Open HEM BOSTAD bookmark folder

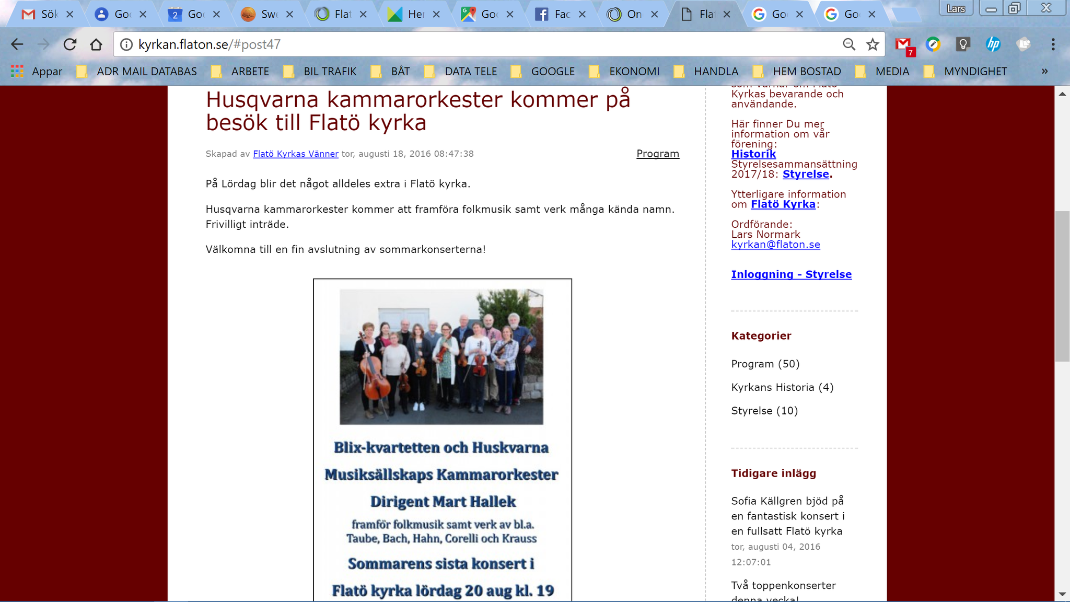797,71
